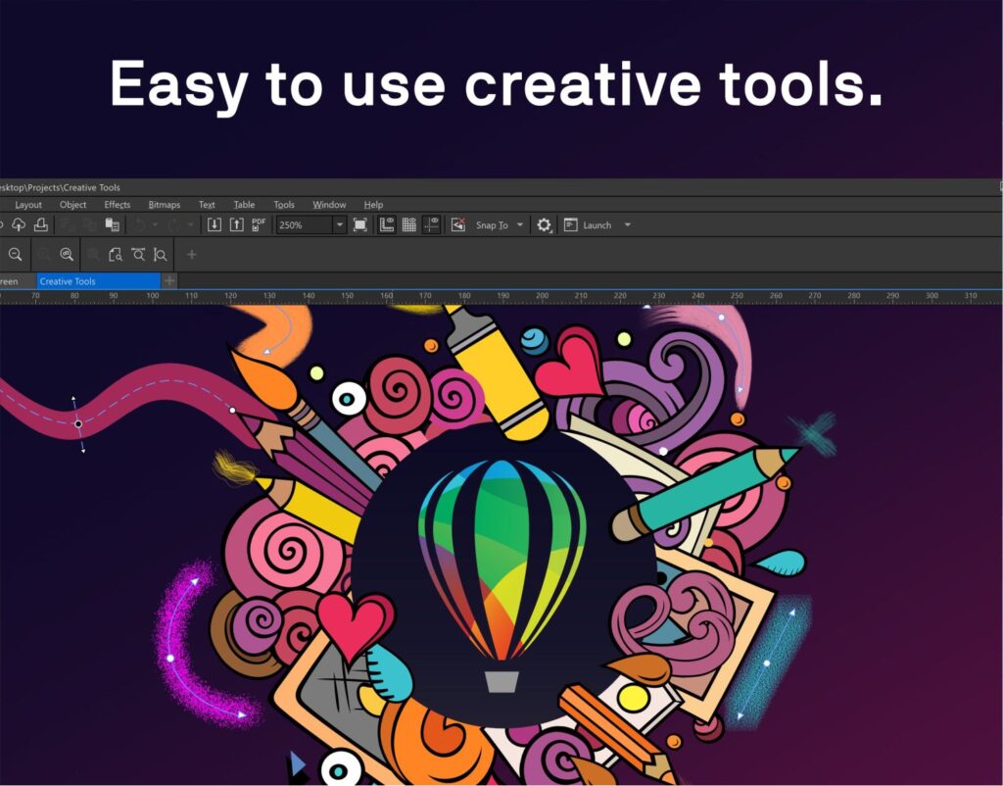Open Options with the gear icon

(x=544, y=225)
